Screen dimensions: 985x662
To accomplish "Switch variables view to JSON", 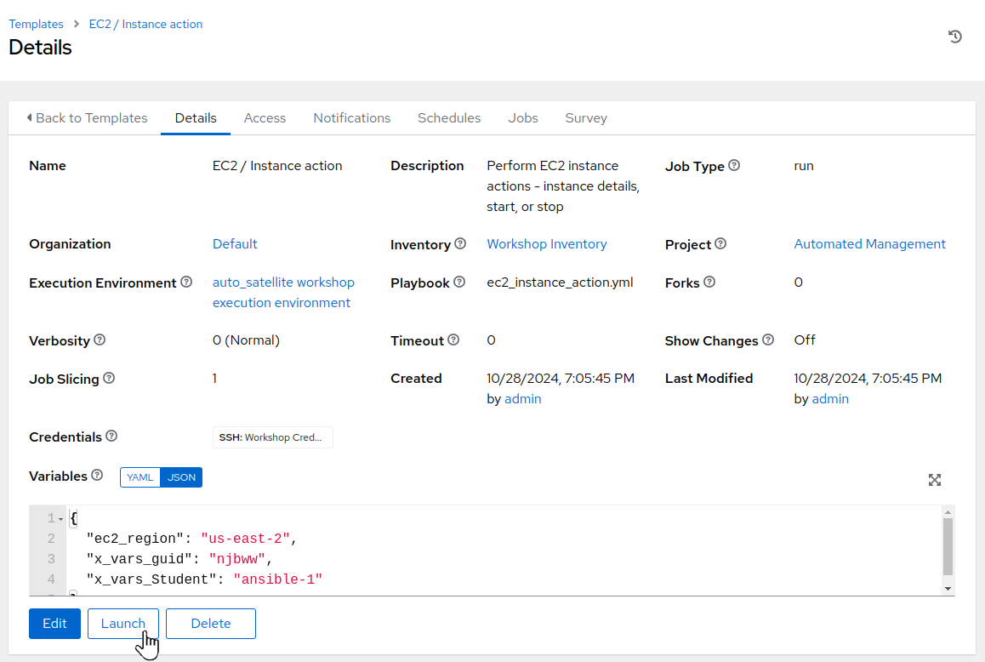I will coord(181,477).
